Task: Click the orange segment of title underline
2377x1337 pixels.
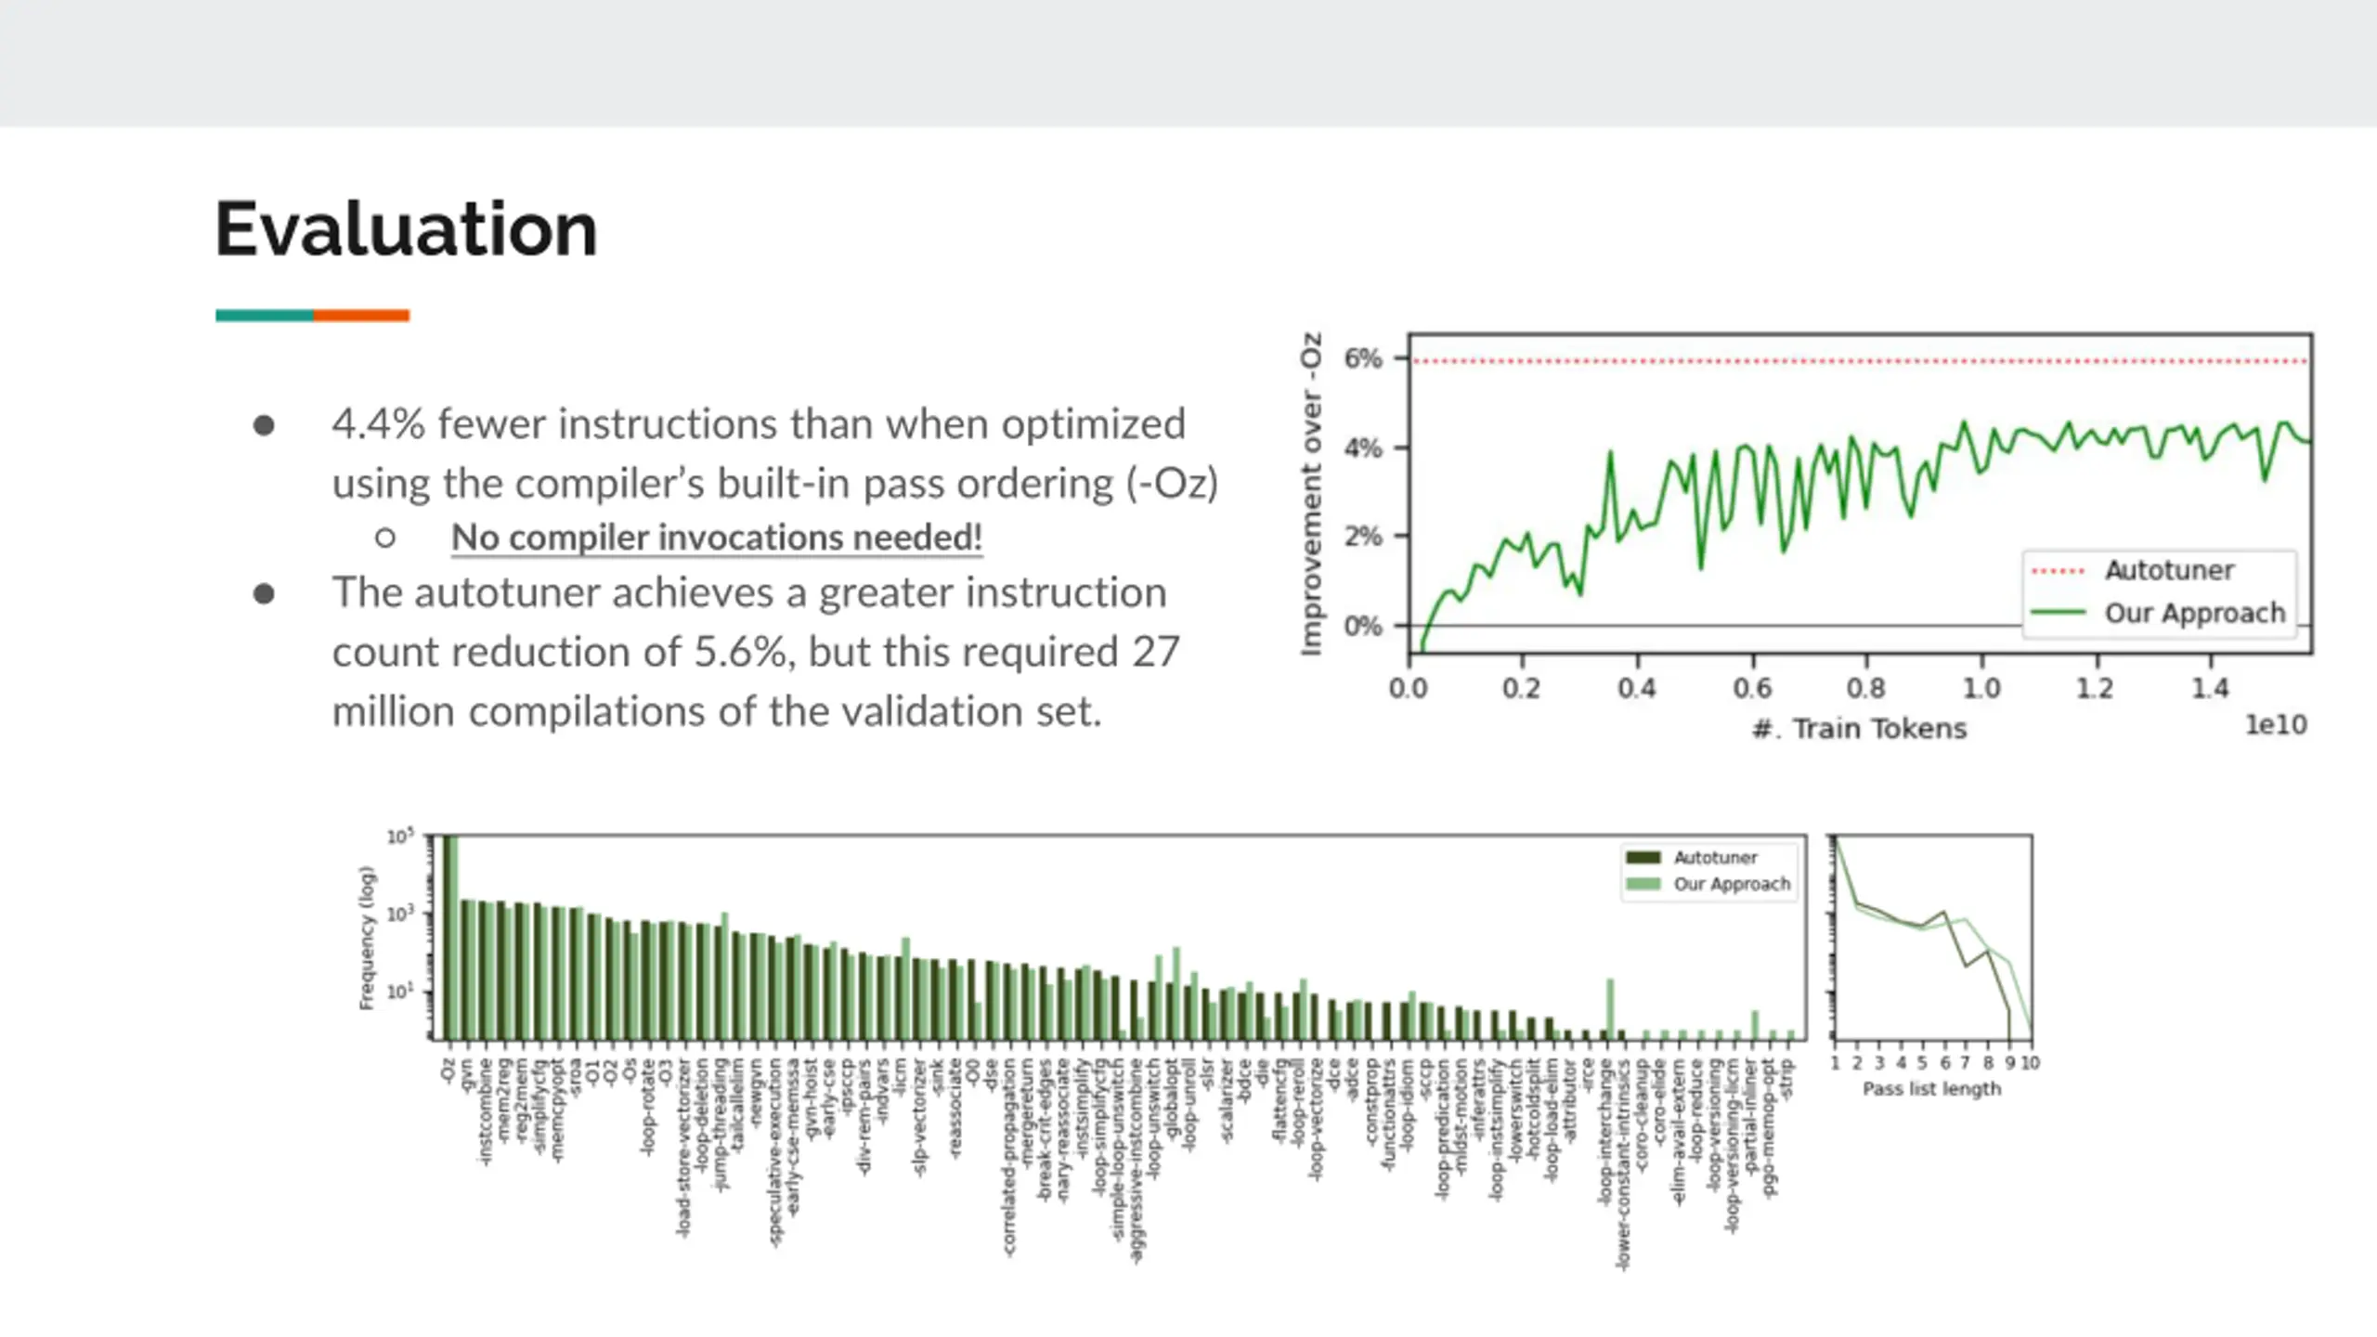Action: (361, 316)
